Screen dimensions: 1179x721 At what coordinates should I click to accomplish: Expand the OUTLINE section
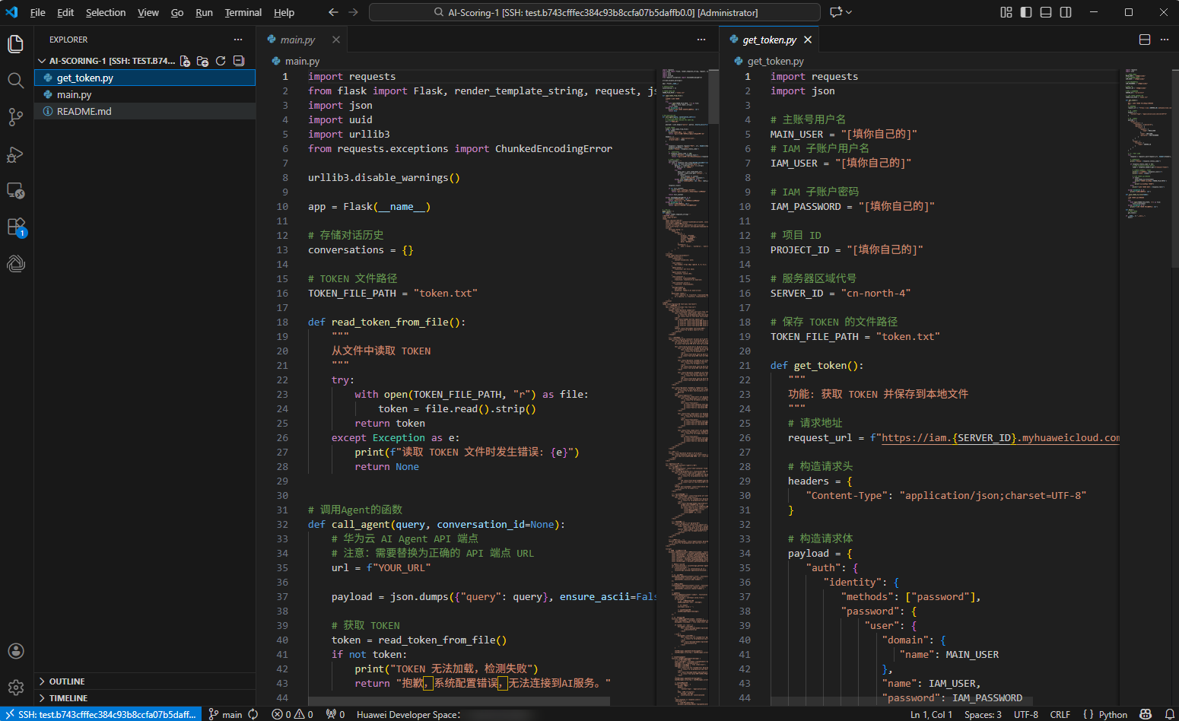coord(145,681)
